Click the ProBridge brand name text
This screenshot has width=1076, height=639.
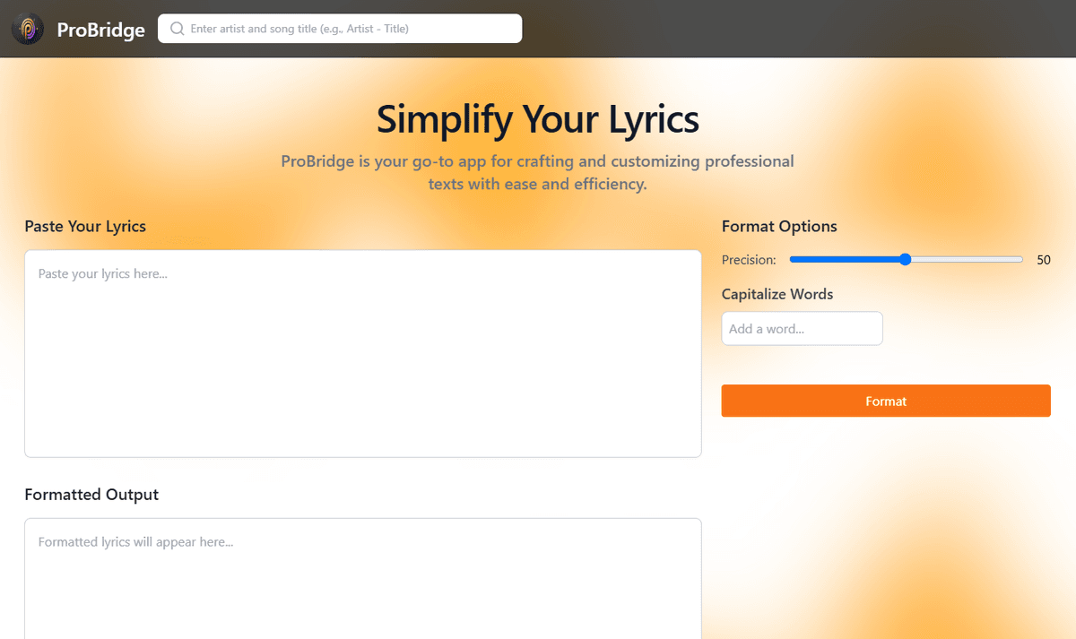click(x=100, y=30)
